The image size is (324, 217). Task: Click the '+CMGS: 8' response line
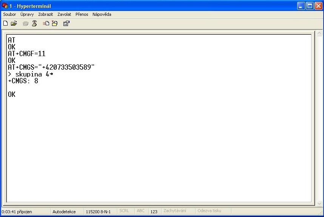coord(23,81)
